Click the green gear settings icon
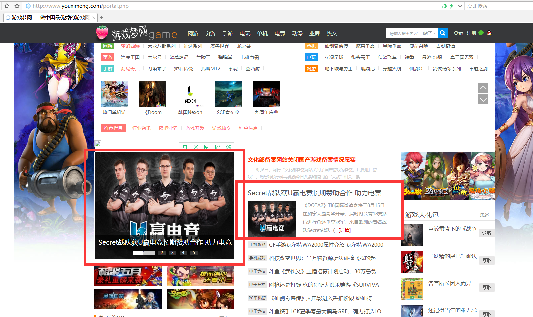The width and height of the screenshot is (533, 317). (229, 147)
